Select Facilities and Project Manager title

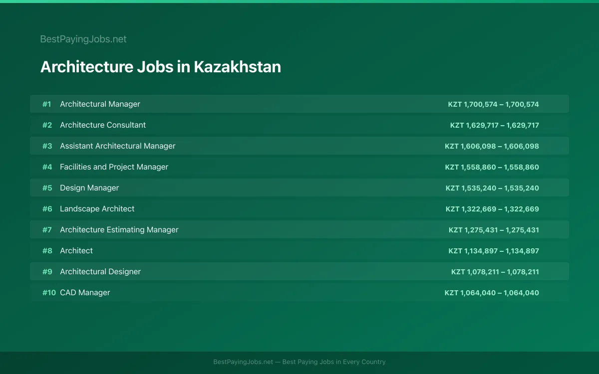click(x=114, y=167)
